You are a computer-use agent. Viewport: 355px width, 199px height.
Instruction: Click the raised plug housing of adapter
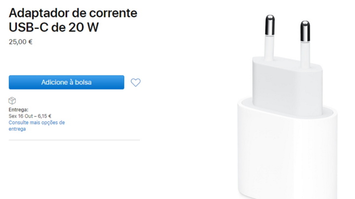pyautogui.click(x=287, y=85)
